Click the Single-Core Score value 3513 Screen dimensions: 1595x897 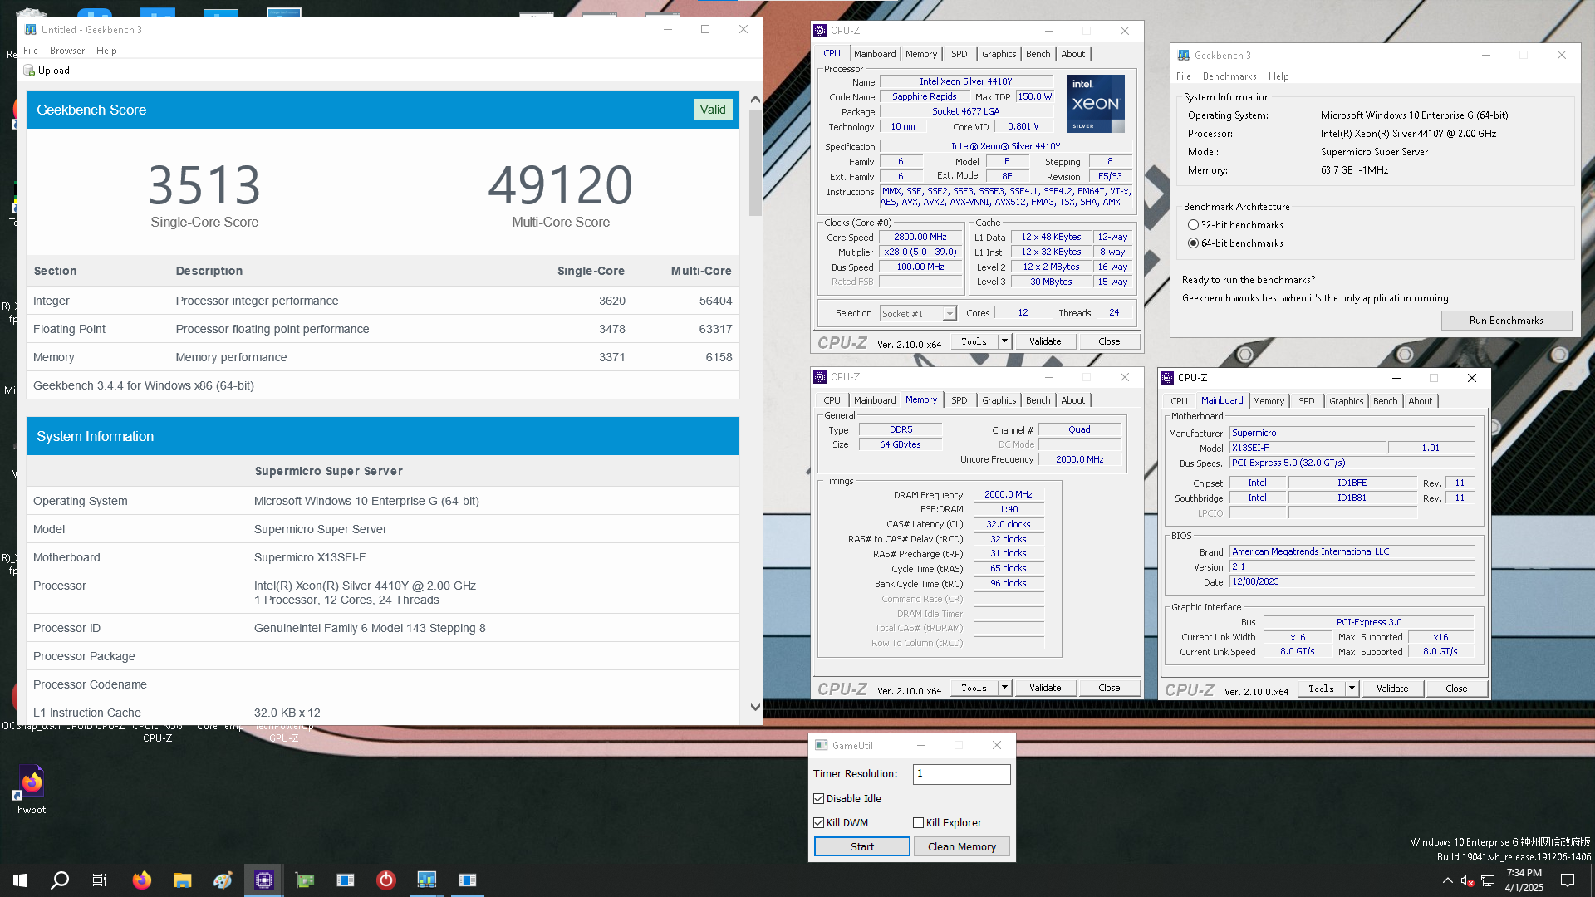(204, 185)
